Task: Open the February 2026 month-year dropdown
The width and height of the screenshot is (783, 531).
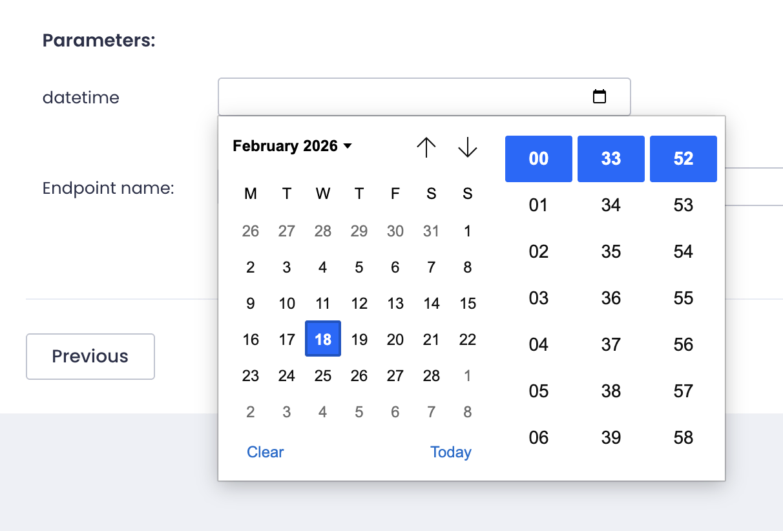Action: pyautogui.click(x=292, y=146)
